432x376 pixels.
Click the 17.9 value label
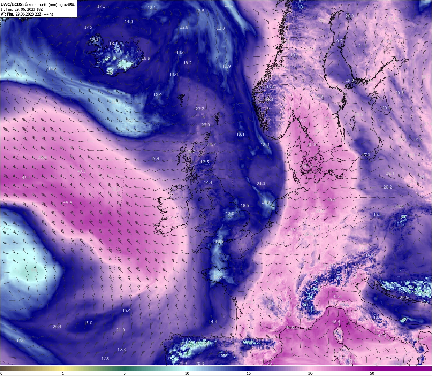click(x=105, y=359)
